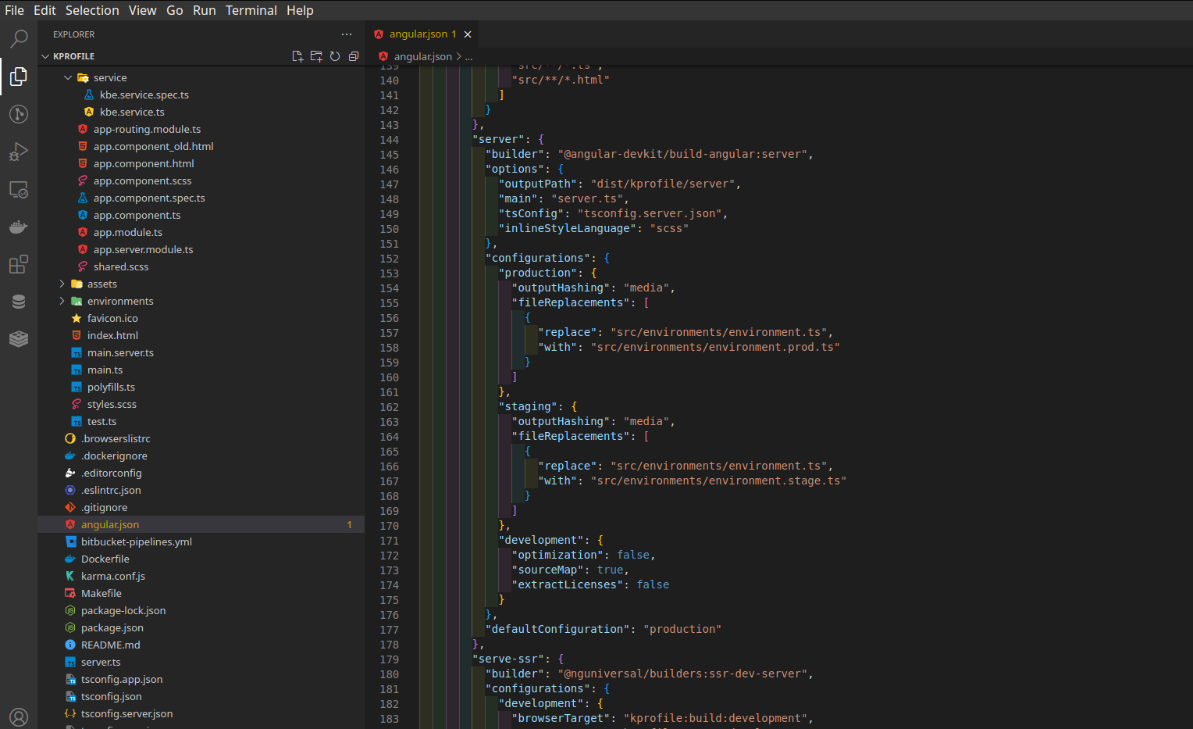Click the New File icon in Explorer
Image resolution: width=1193 pixels, height=729 pixels.
(297, 56)
